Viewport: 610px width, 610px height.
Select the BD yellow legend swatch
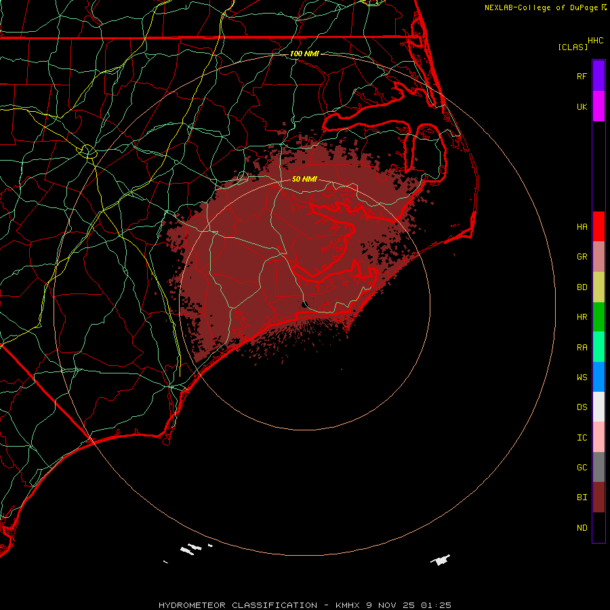tap(598, 287)
